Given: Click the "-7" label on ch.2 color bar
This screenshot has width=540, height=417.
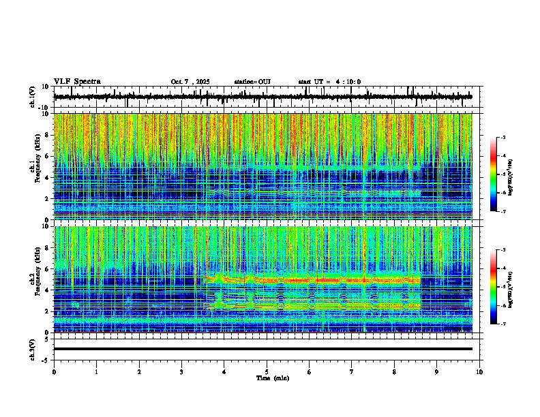Looking at the screenshot, I should tap(502, 324).
